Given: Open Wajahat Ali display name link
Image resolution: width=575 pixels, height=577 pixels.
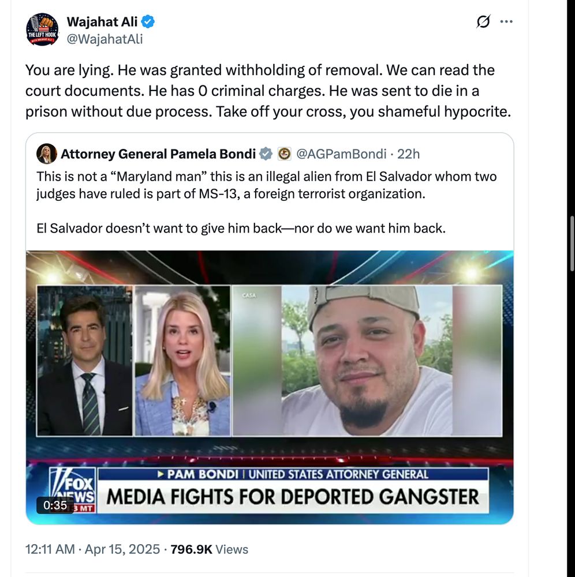Looking at the screenshot, I should [102, 22].
